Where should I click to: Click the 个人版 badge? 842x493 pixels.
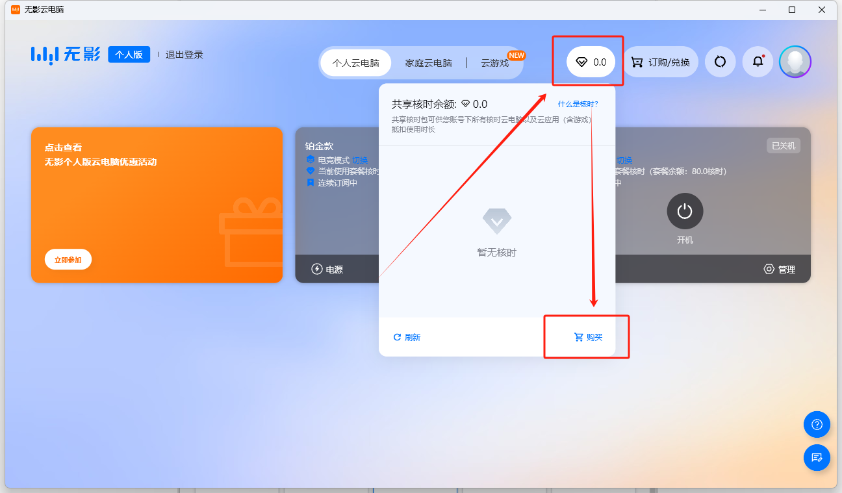point(129,55)
